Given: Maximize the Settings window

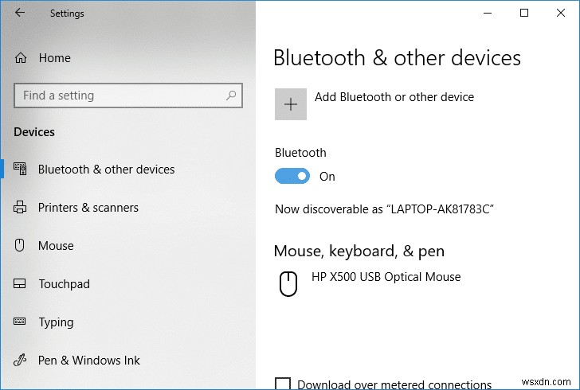Looking at the screenshot, I should (524, 13).
